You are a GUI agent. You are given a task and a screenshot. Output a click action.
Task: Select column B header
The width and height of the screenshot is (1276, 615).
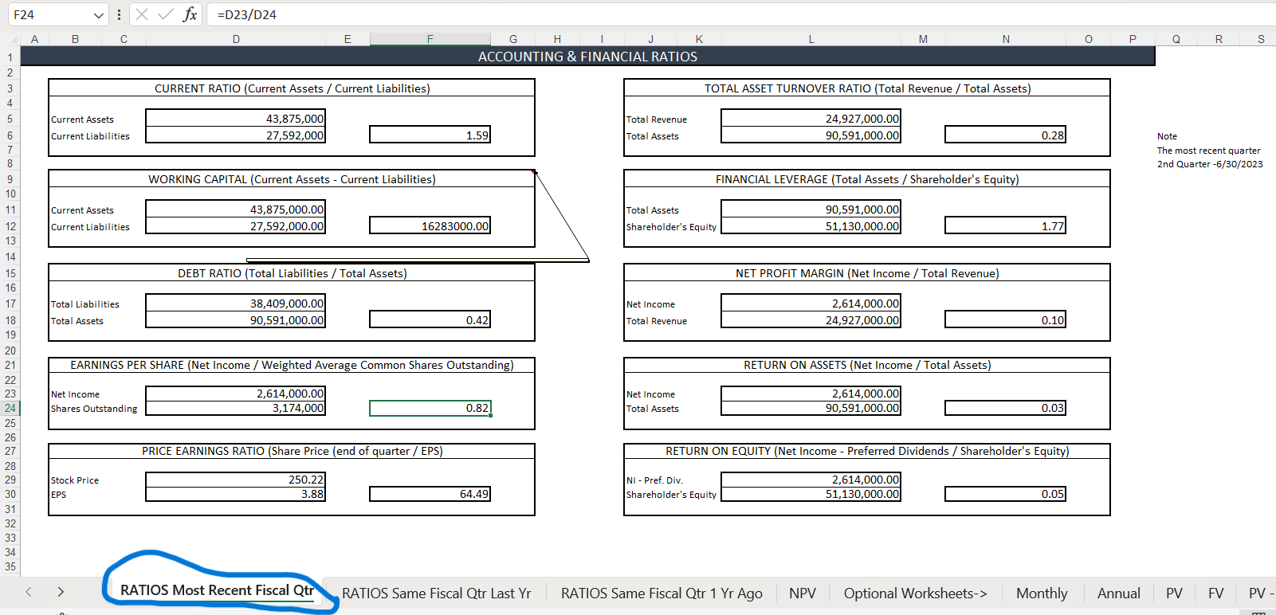pos(75,39)
